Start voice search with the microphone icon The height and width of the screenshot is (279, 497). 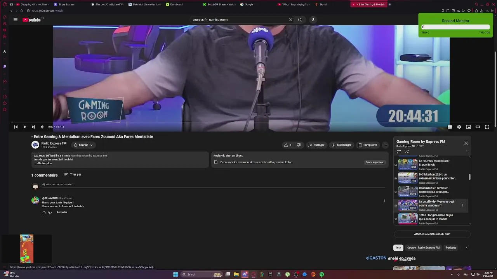[313, 20]
